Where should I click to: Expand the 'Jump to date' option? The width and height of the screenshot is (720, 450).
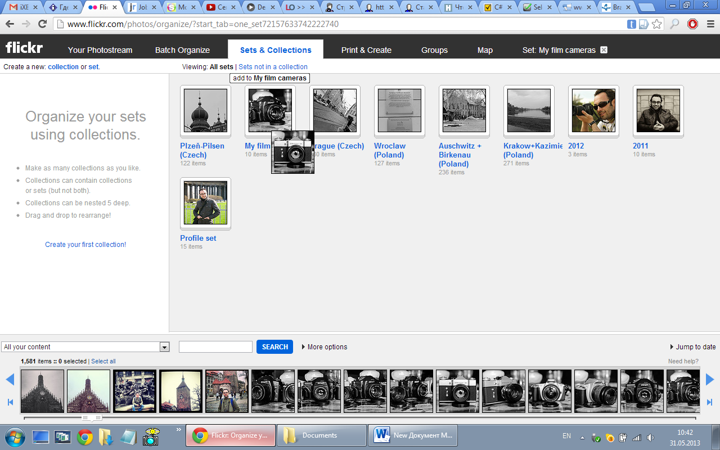693,347
